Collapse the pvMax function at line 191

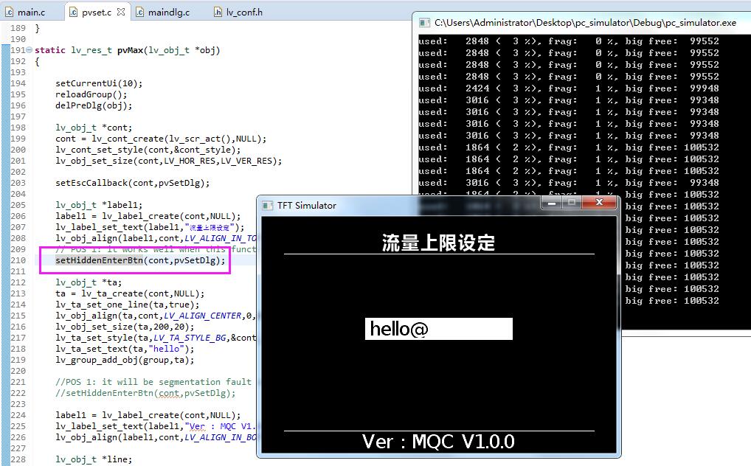[x=29, y=49]
